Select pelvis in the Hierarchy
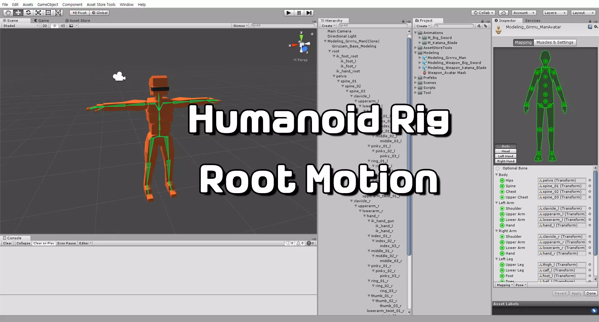This screenshot has height=322, width=599. pyautogui.click(x=341, y=76)
